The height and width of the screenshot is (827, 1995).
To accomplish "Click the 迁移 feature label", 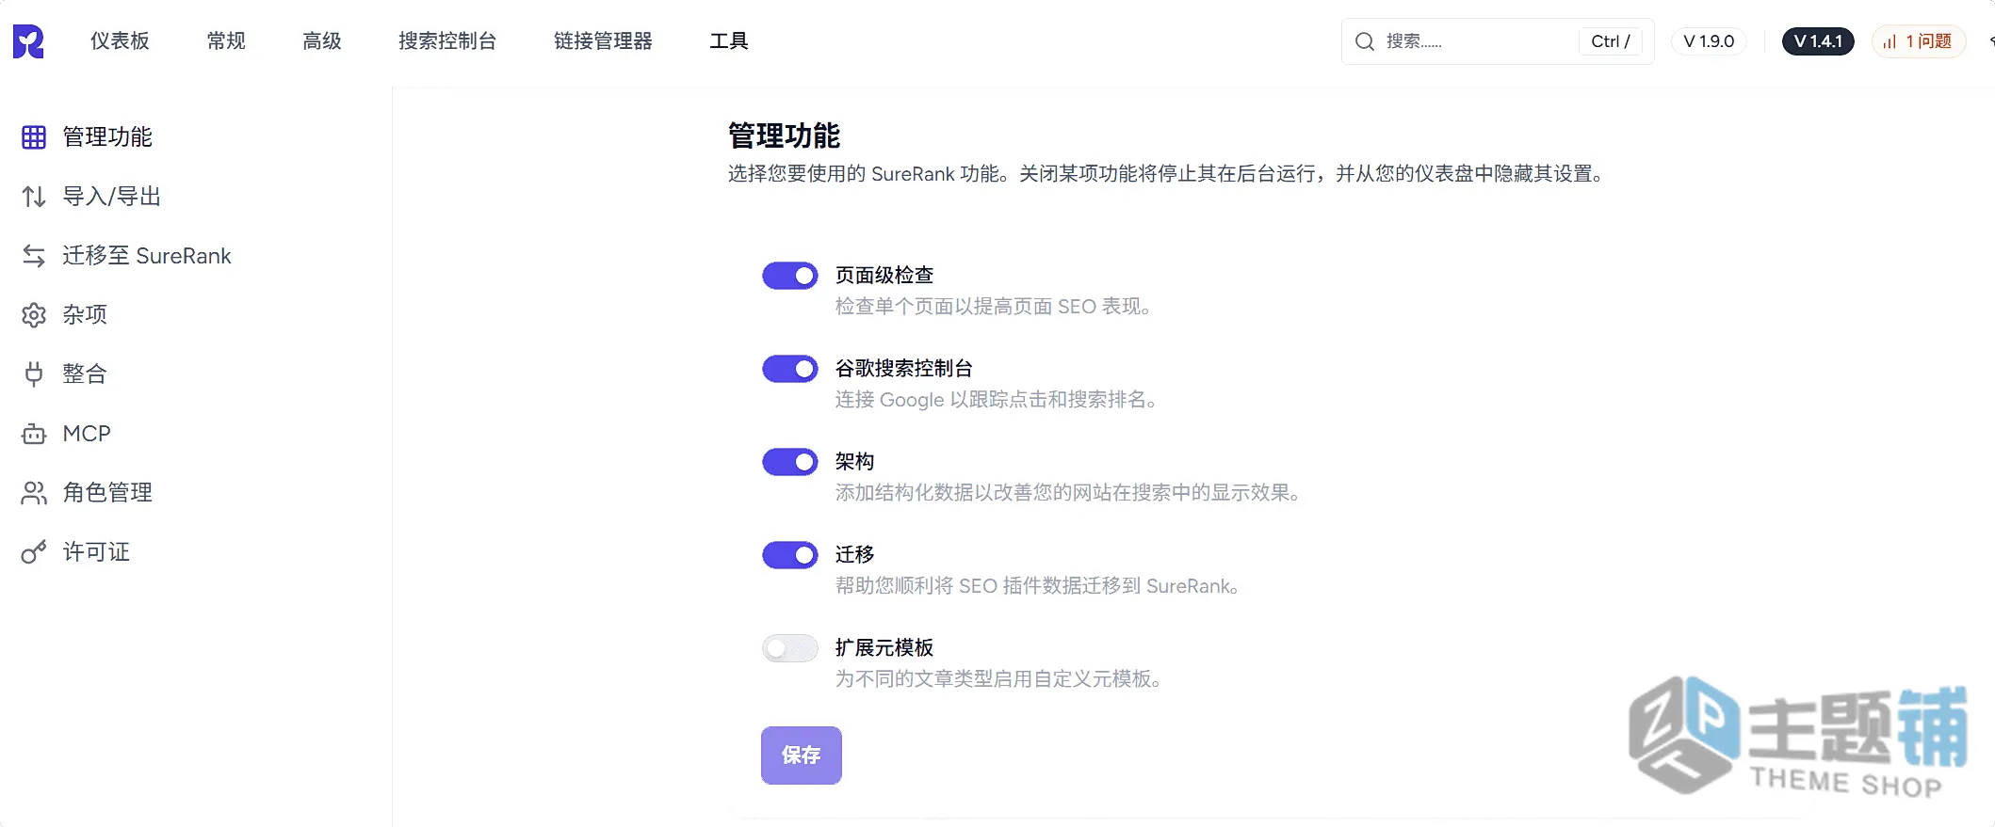I will coord(855,555).
